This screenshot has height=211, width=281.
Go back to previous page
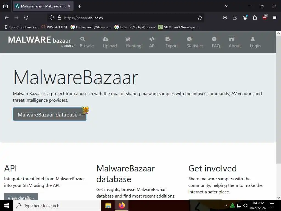click(x=7, y=18)
